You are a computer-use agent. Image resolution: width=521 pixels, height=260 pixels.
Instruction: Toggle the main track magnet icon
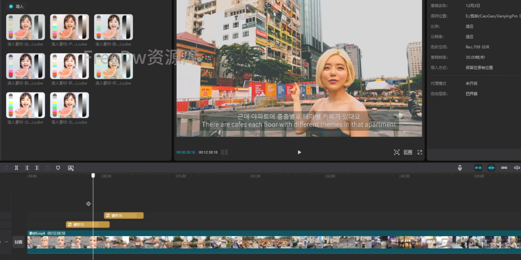(478, 168)
